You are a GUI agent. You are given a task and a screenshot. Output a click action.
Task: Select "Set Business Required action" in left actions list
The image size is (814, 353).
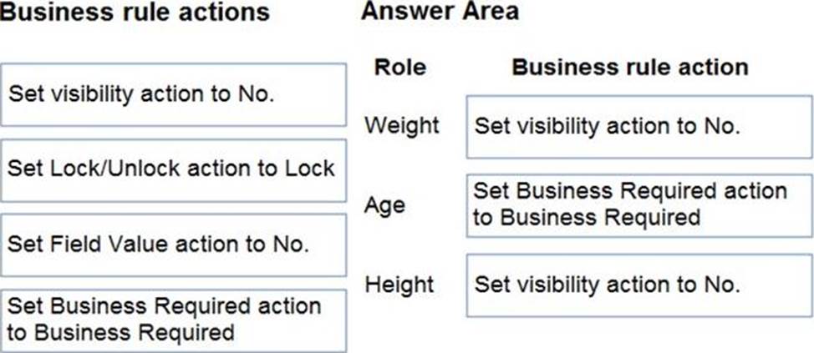[x=164, y=306]
